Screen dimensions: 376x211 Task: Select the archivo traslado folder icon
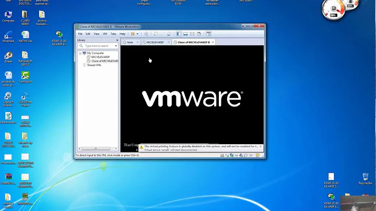42,18
